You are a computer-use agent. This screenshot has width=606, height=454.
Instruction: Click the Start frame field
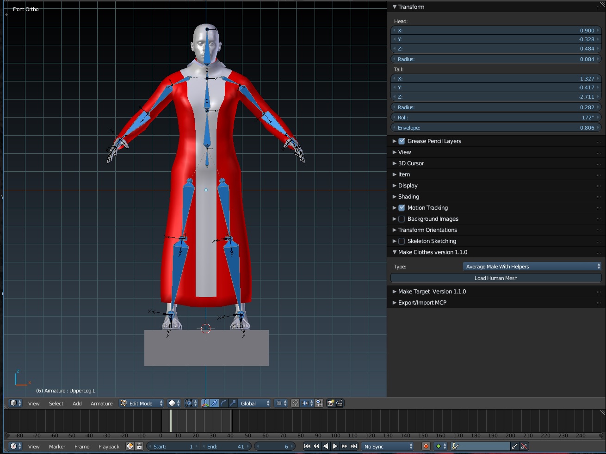(x=173, y=446)
